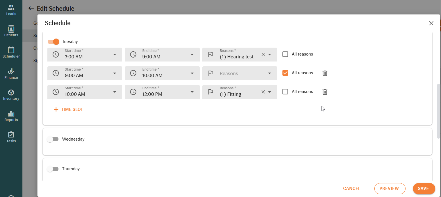
Task: Click the dialog's vertical scrollbar
Action: pos(439,111)
